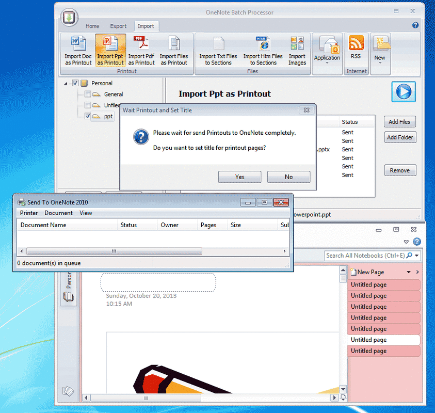Click the search magnifier in OneNote
The image size is (435, 413).
pos(409,256)
